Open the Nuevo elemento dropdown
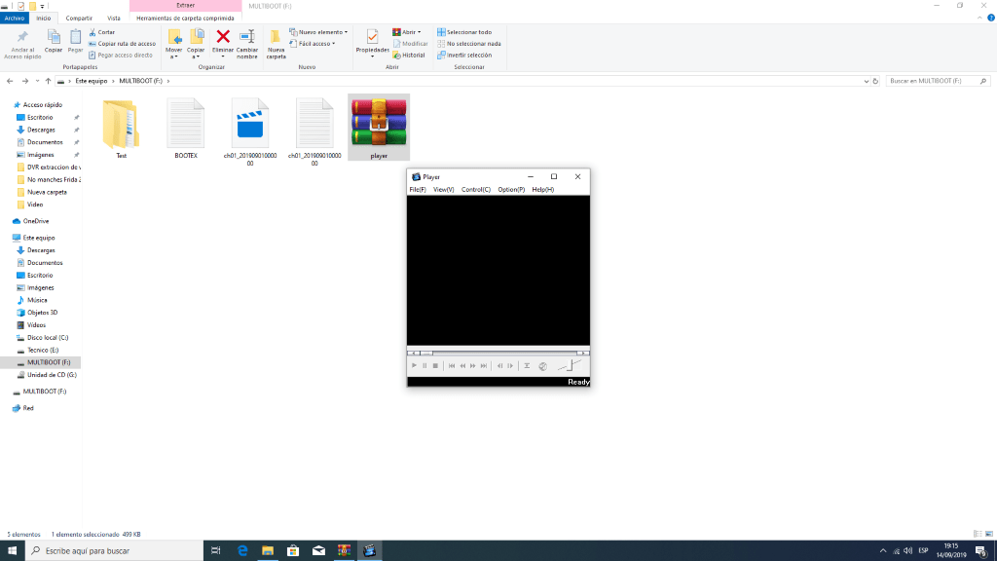997x561 pixels. [321, 32]
